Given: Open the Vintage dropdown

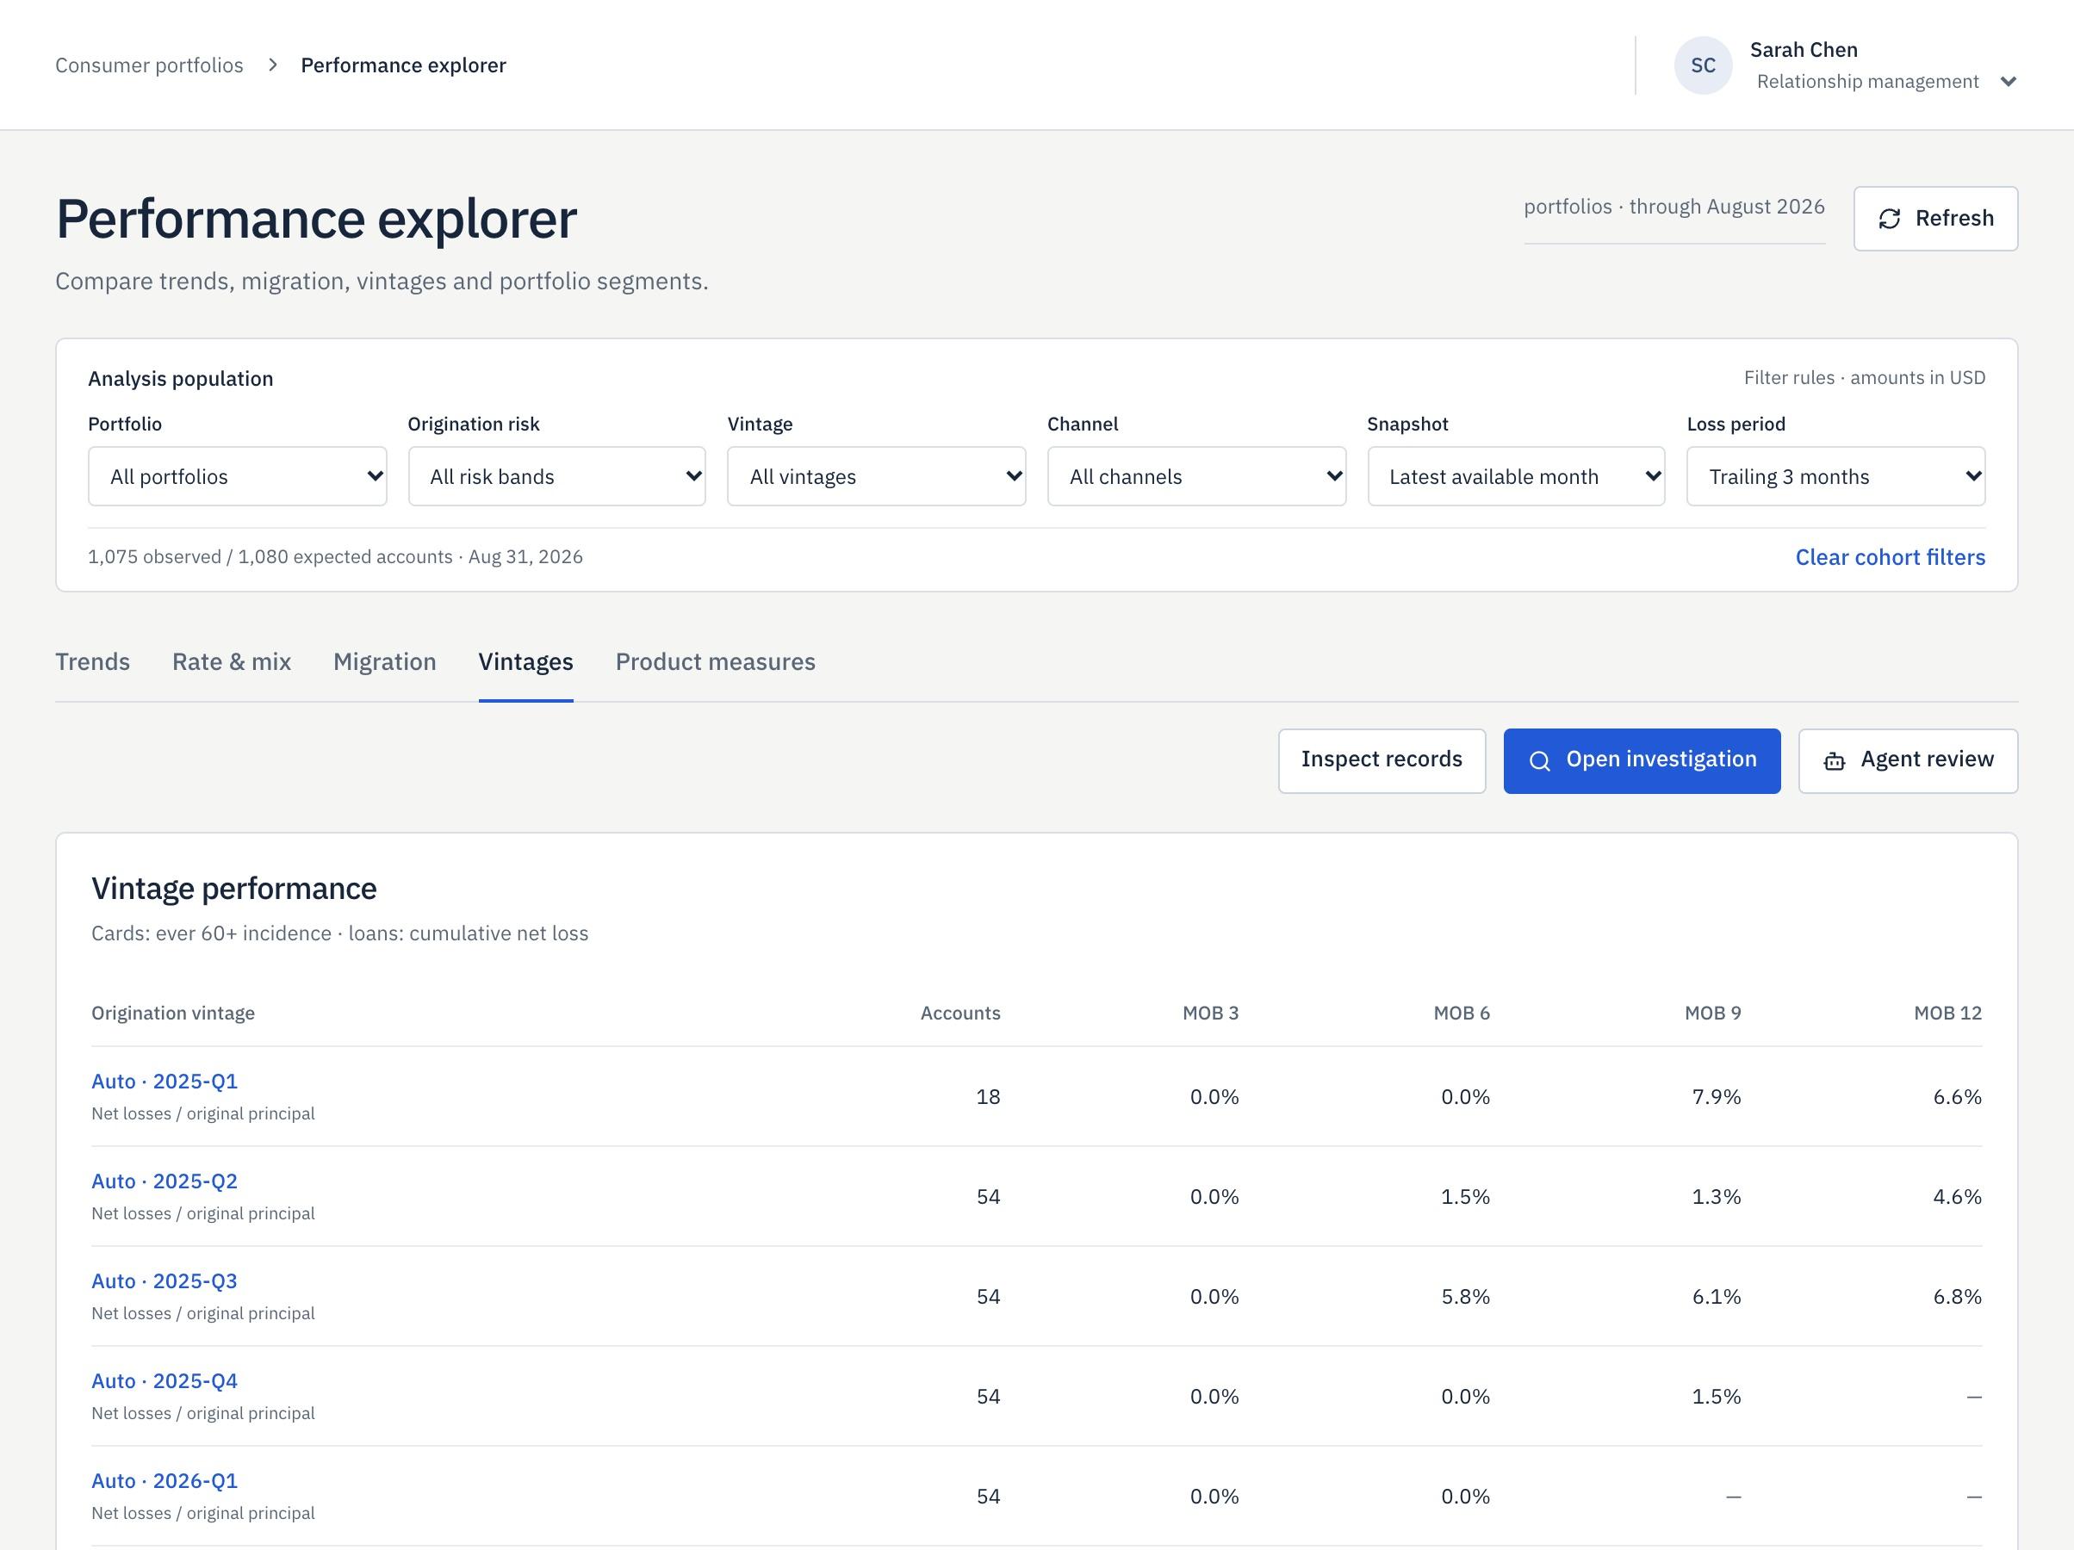Looking at the screenshot, I should 877,476.
